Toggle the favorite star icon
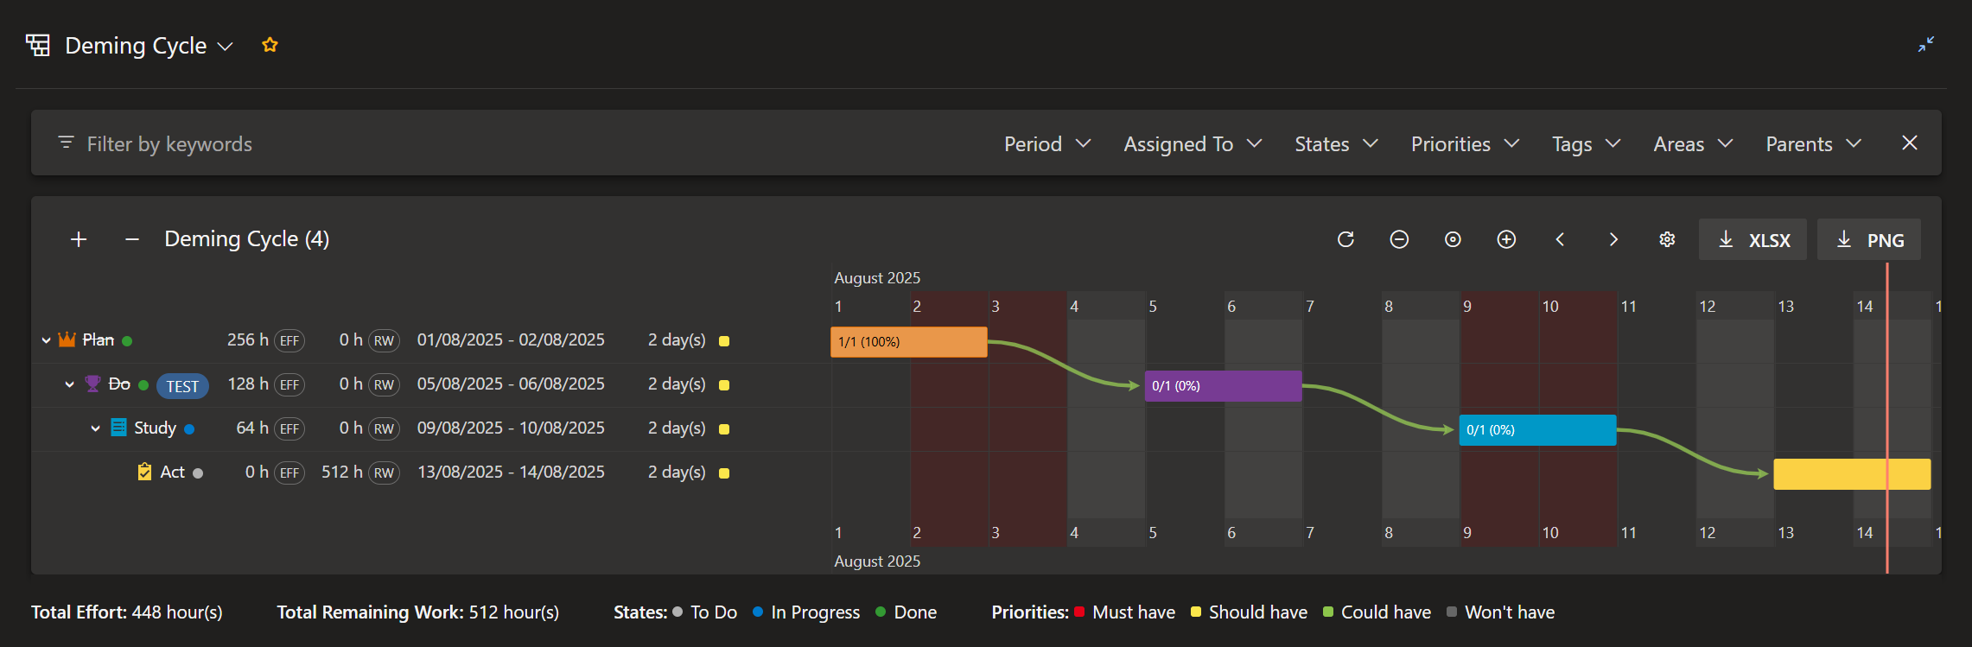This screenshot has height=647, width=1972. (270, 45)
